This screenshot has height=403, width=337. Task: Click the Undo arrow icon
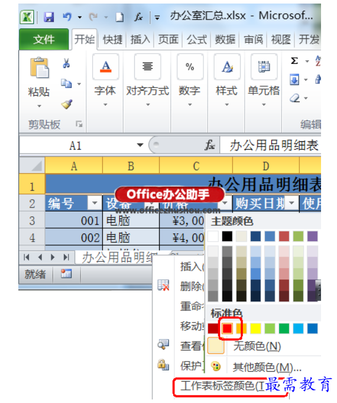tap(67, 17)
